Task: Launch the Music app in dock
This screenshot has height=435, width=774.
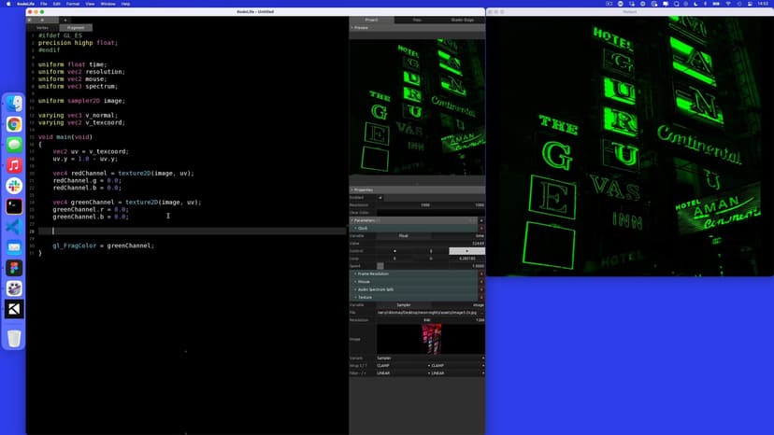Action: [x=14, y=165]
